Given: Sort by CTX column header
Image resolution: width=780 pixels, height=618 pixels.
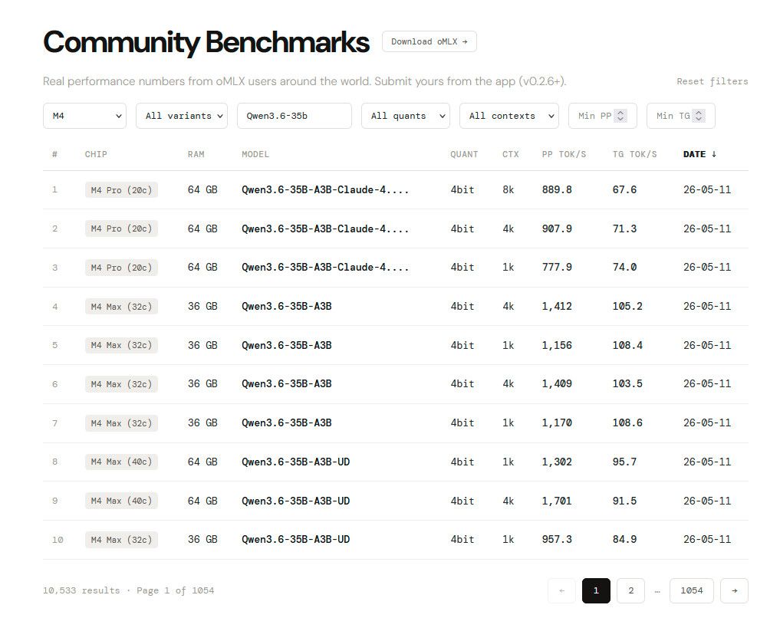Looking at the screenshot, I should [510, 154].
